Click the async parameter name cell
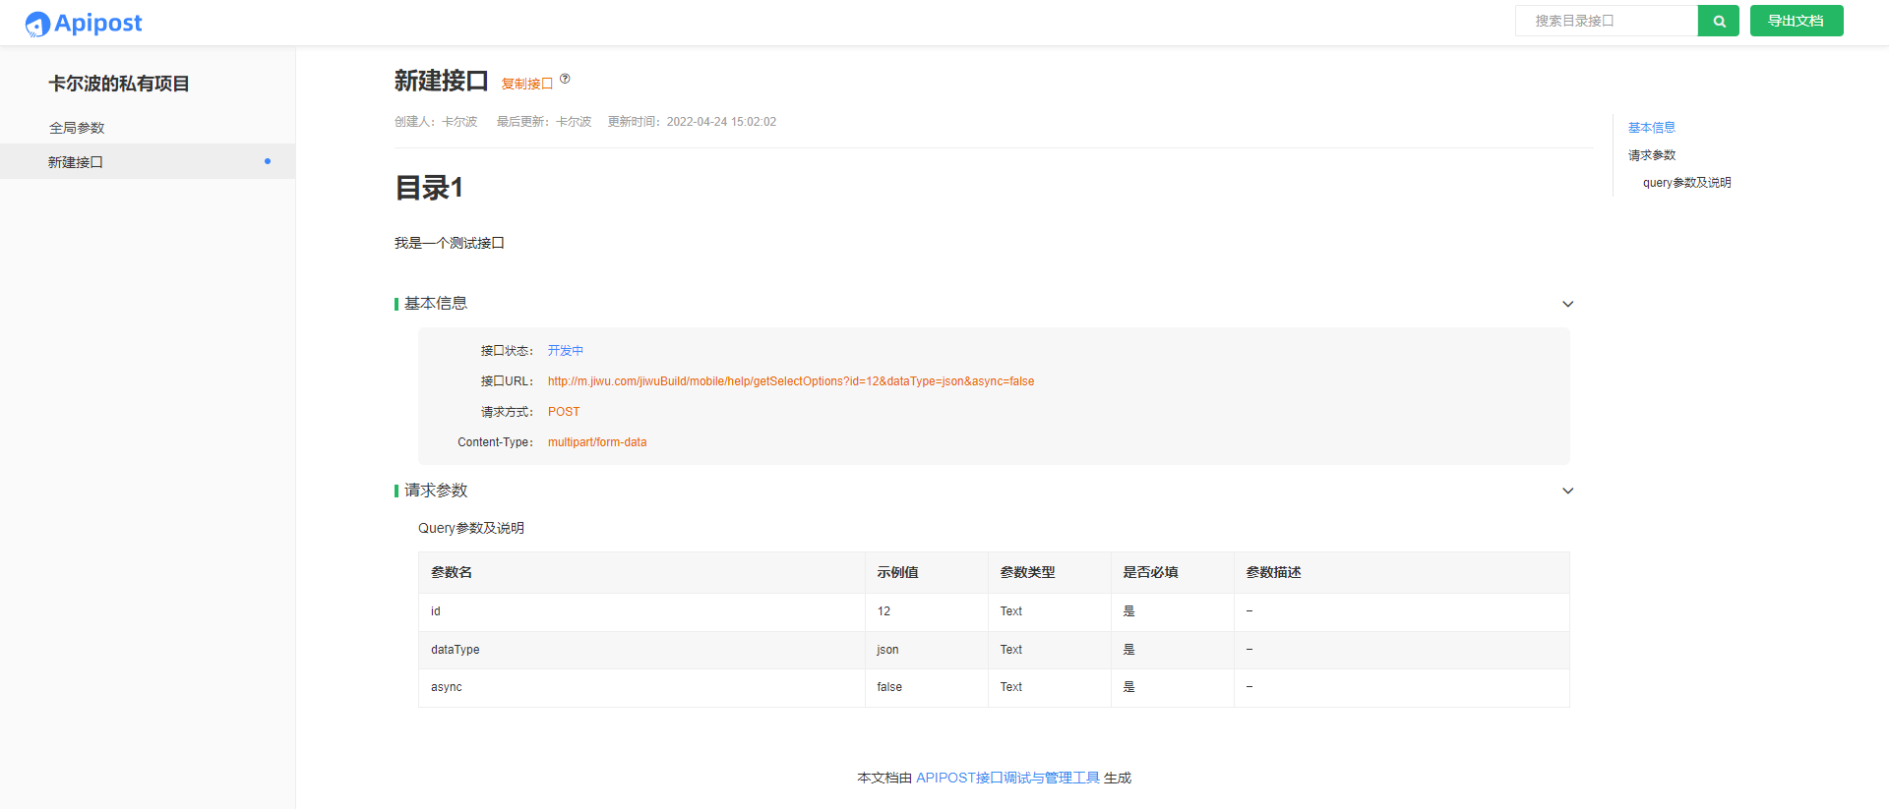This screenshot has height=809, width=1889. 641,687
